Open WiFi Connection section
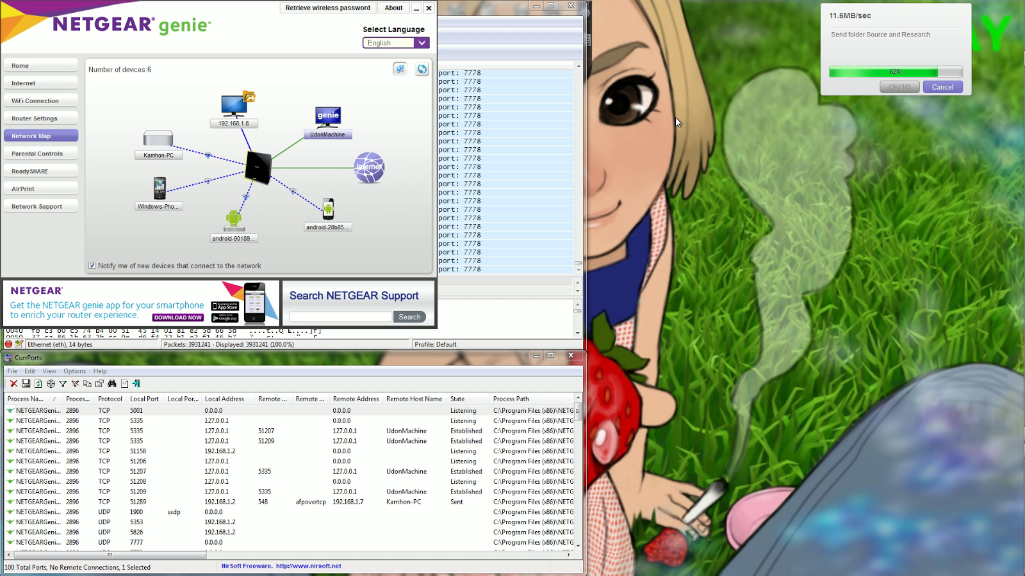Viewport: 1025px width, 576px height. pyautogui.click(x=41, y=100)
